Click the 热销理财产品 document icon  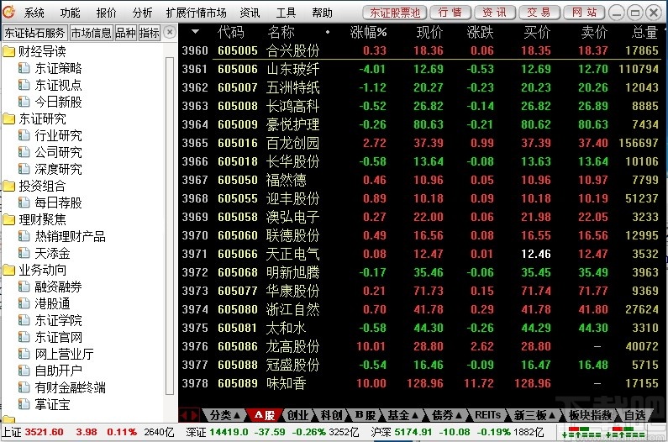(x=24, y=236)
